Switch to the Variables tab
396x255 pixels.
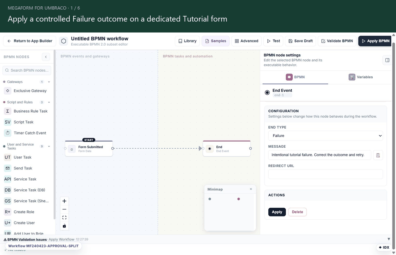pyautogui.click(x=361, y=77)
